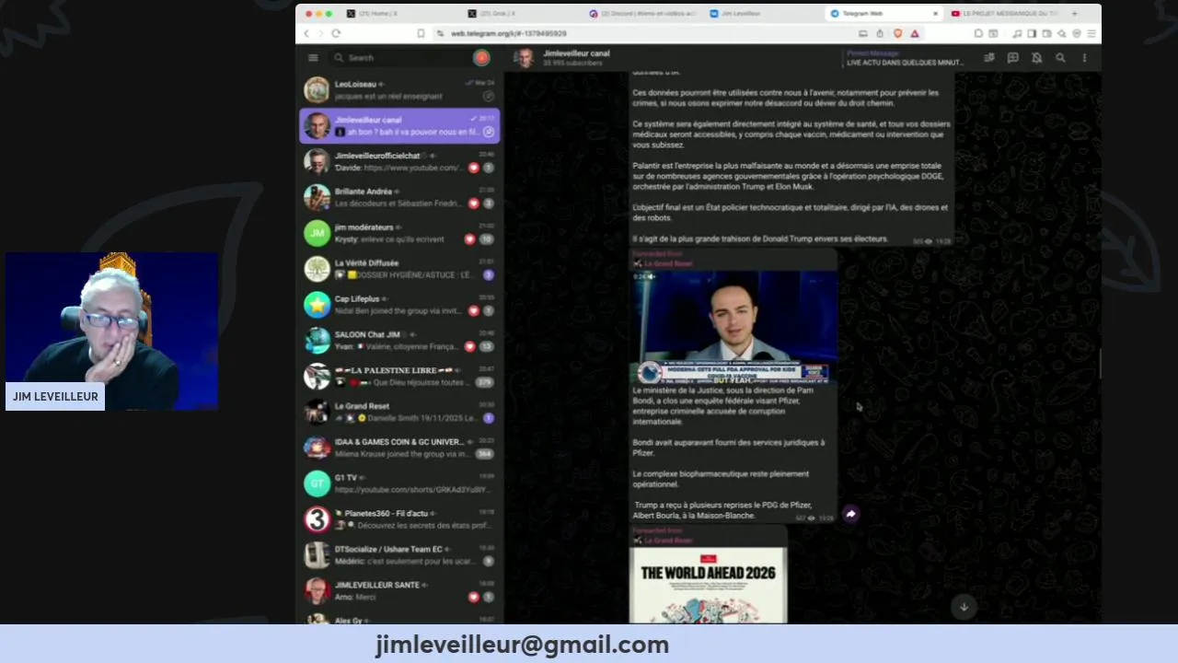Open the Jimleveilleurofficielchat conversation
The height and width of the screenshot is (663, 1178).
[399, 161]
